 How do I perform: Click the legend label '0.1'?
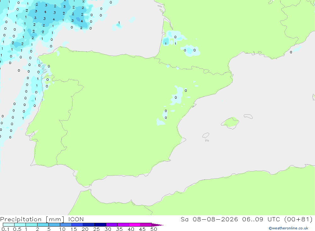[5, 229]
